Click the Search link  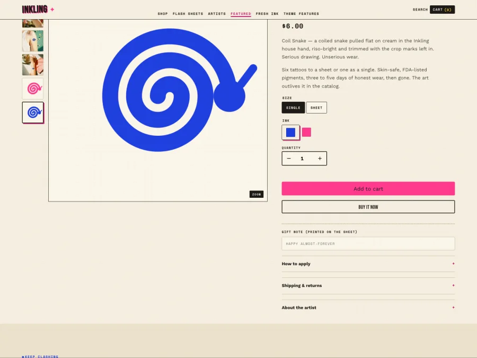420,10
